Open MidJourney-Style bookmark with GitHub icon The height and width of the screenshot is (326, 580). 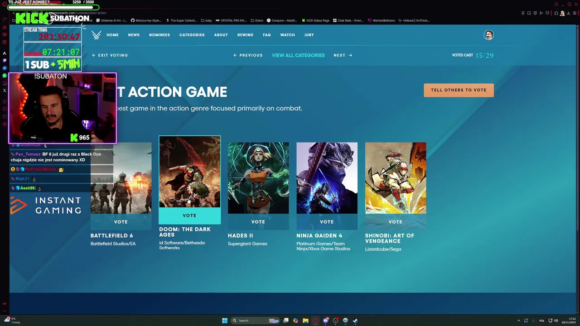point(146,20)
